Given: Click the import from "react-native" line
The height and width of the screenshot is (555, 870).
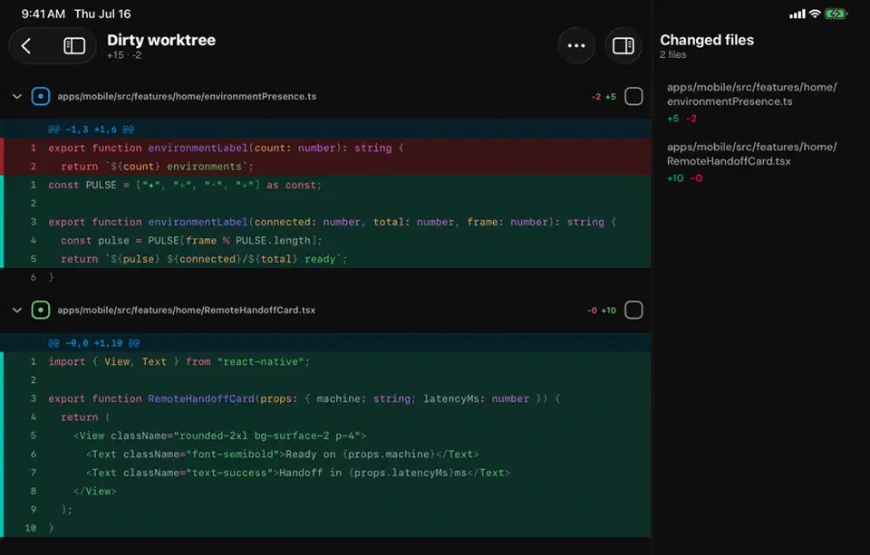Looking at the screenshot, I should point(325,361).
